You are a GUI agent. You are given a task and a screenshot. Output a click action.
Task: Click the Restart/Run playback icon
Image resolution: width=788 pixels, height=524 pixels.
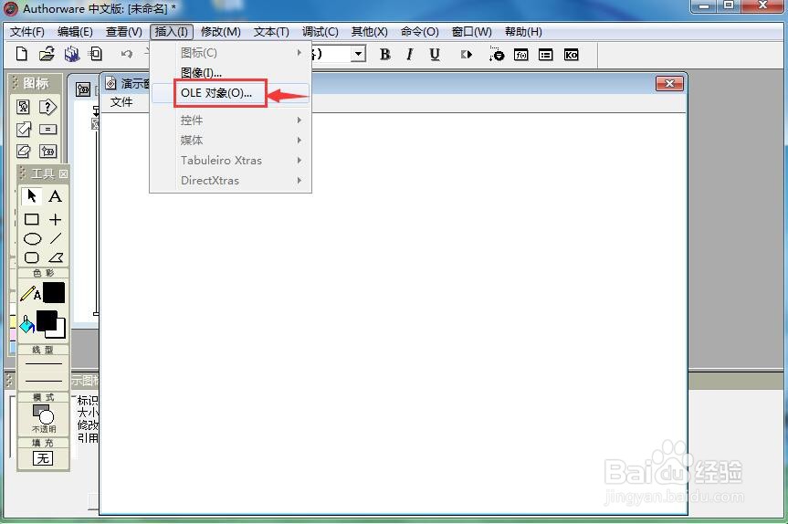[x=466, y=54]
